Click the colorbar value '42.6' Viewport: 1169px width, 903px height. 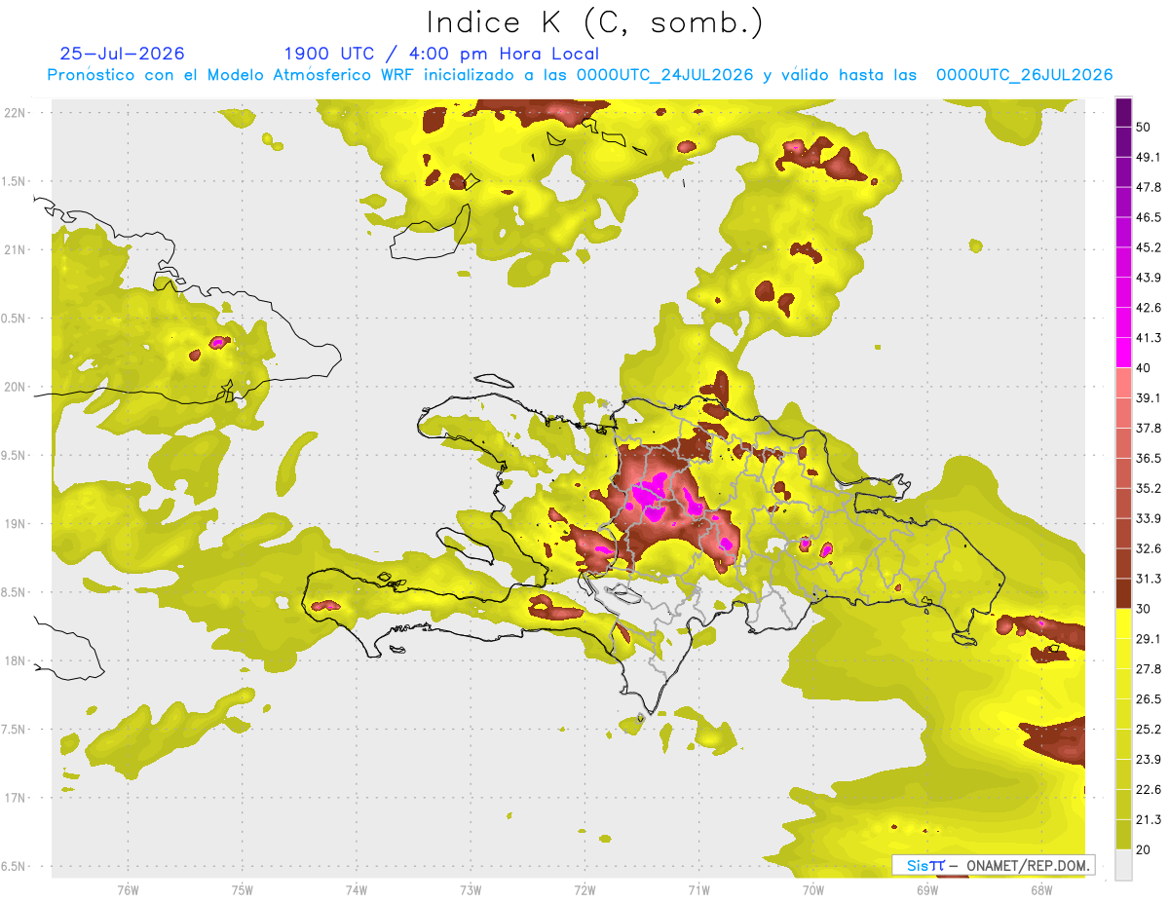click(x=1149, y=308)
